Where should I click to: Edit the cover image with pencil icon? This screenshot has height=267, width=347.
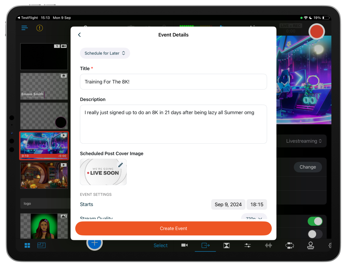click(x=120, y=165)
